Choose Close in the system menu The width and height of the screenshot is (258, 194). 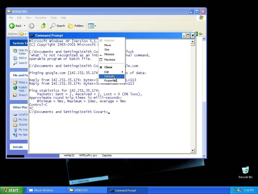(x=112, y=67)
